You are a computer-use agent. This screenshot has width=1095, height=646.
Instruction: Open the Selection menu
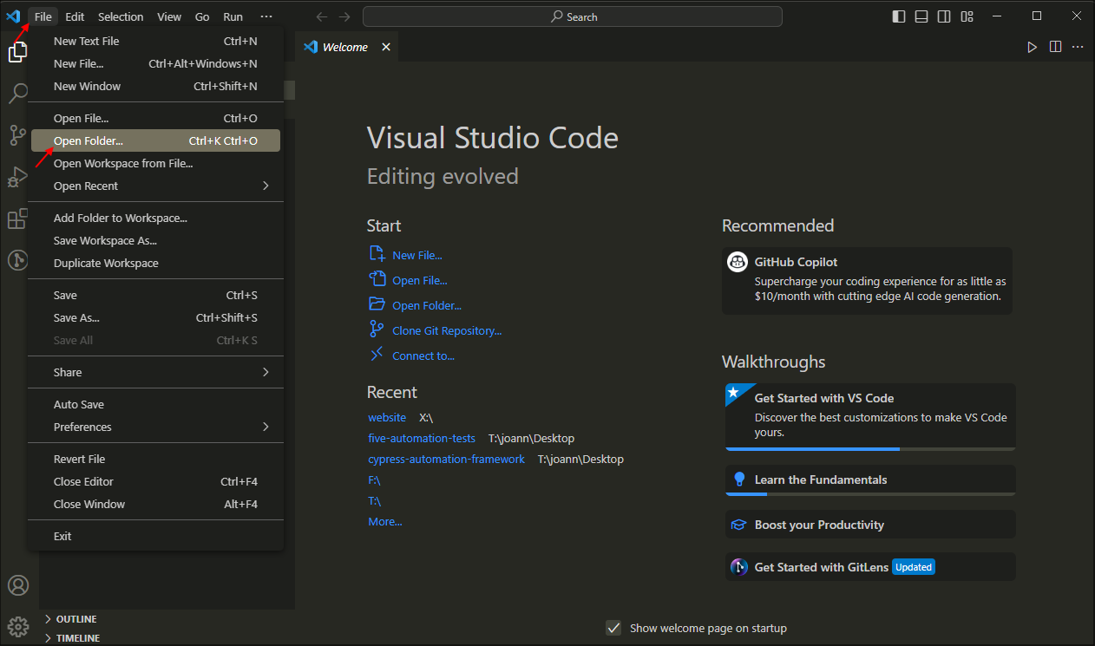point(121,16)
